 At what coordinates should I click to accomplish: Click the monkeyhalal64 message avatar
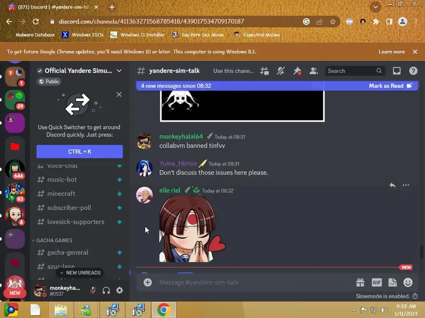pos(144,141)
